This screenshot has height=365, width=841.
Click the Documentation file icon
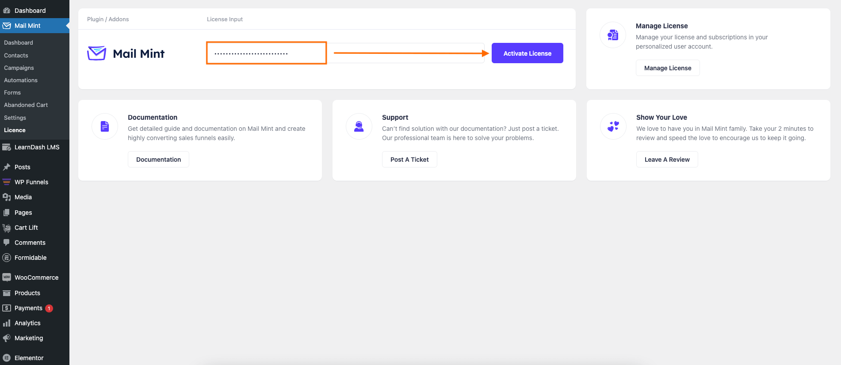(105, 126)
